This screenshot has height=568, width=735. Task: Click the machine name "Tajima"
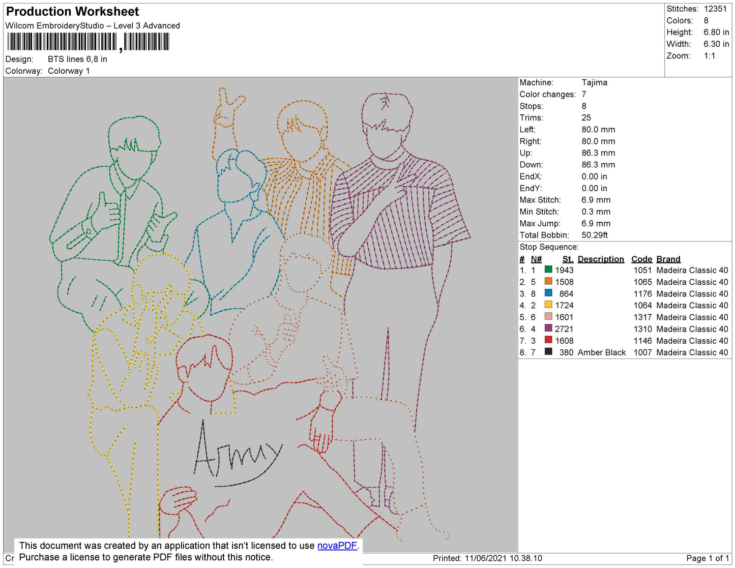[595, 82]
